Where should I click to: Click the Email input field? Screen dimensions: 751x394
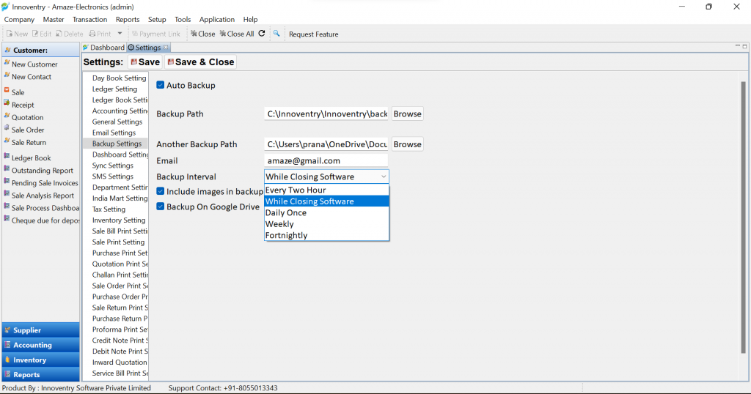tap(326, 160)
